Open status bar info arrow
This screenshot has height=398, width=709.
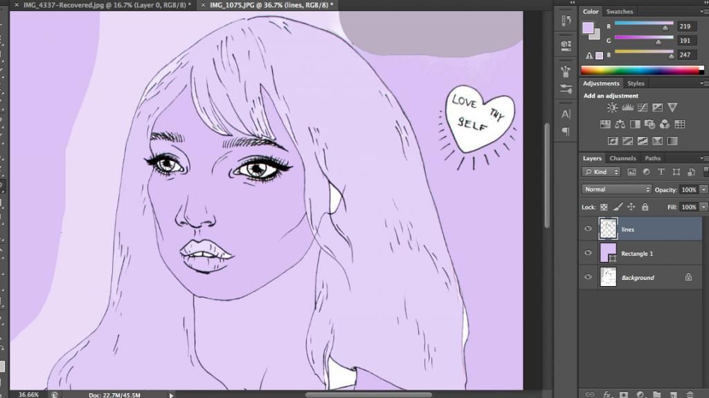pyautogui.click(x=172, y=395)
